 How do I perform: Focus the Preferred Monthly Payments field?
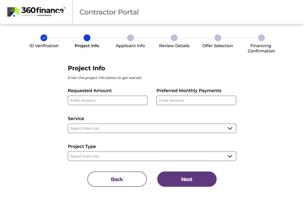pos(196,100)
